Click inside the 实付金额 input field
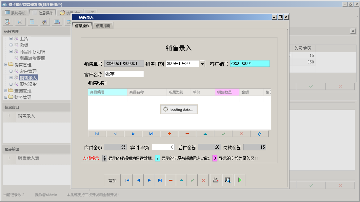The image size is (360, 202). [x=163, y=147]
